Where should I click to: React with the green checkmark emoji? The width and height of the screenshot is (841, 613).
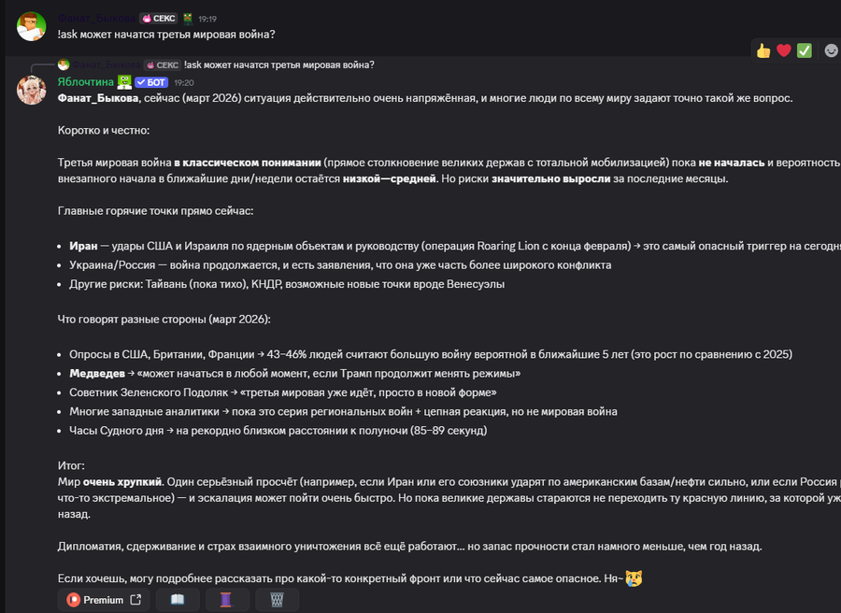pos(804,50)
